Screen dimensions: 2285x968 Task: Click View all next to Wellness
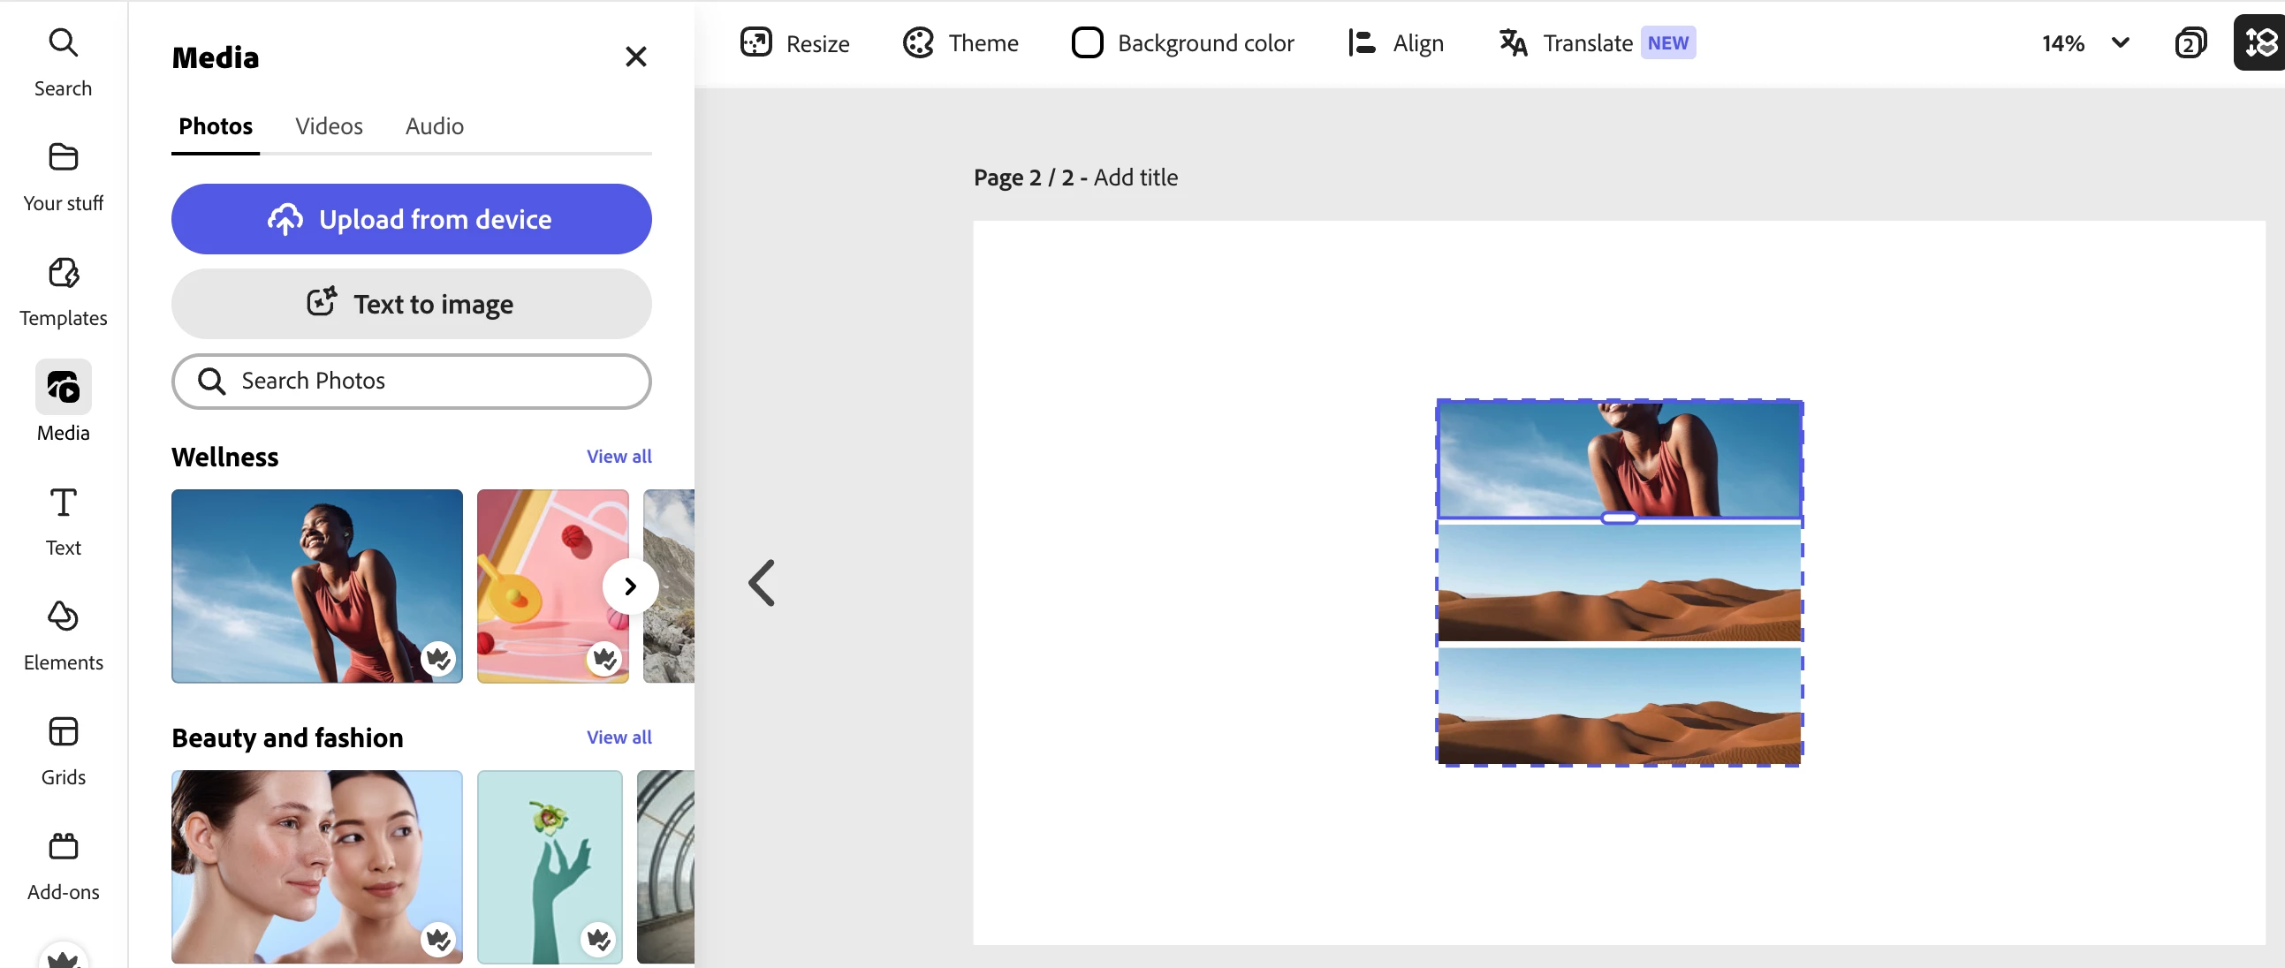[x=619, y=456]
